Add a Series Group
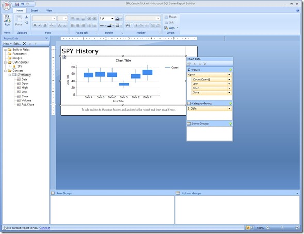Viewport: 304px width, 234px height. [x=230, y=123]
